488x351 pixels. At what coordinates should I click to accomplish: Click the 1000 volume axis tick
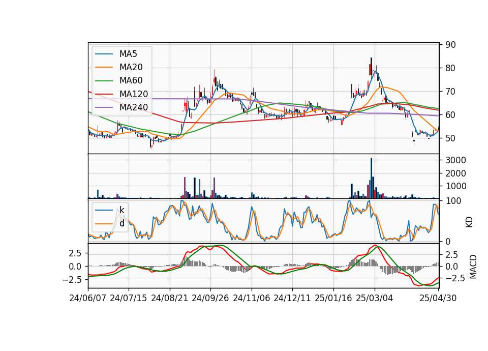[x=455, y=186]
